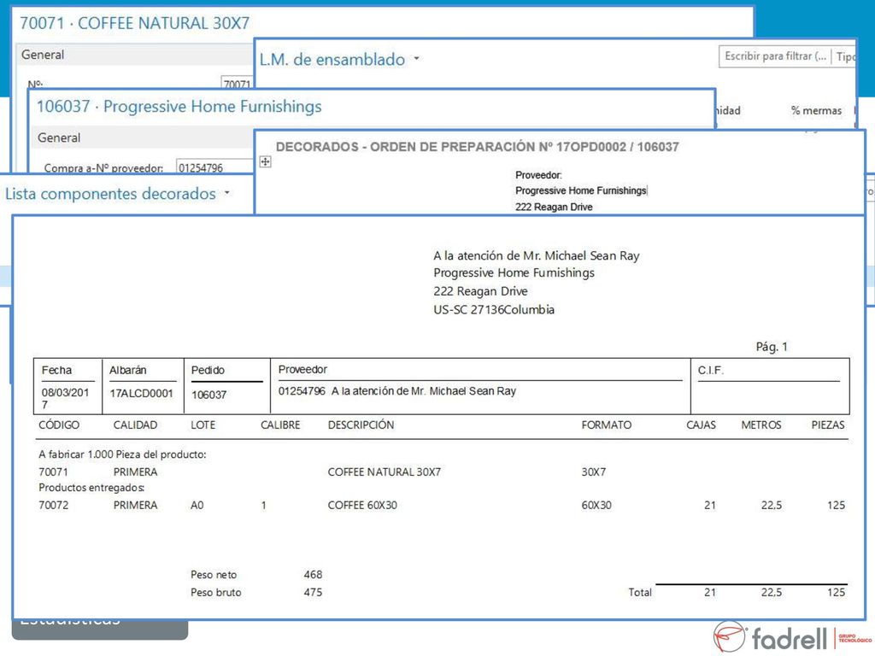Click the DESCRIPCIÓN column header

click(x=361, y=425)
